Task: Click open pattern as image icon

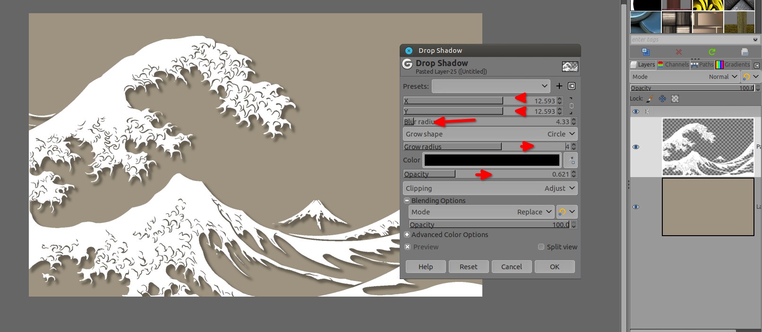Action: pos(745,51)
